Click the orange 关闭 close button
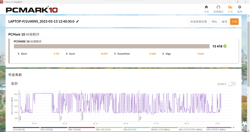250x132 pixels. coord(234,22)
